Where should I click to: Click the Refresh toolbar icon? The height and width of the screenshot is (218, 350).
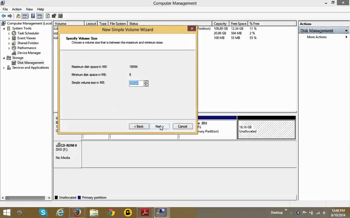47,16
